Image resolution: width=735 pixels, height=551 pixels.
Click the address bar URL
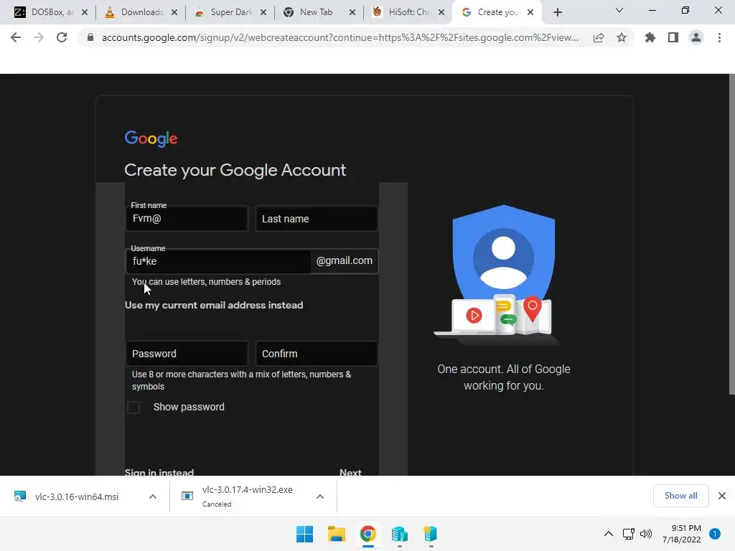pyautogui.click(x=340, y=37)
